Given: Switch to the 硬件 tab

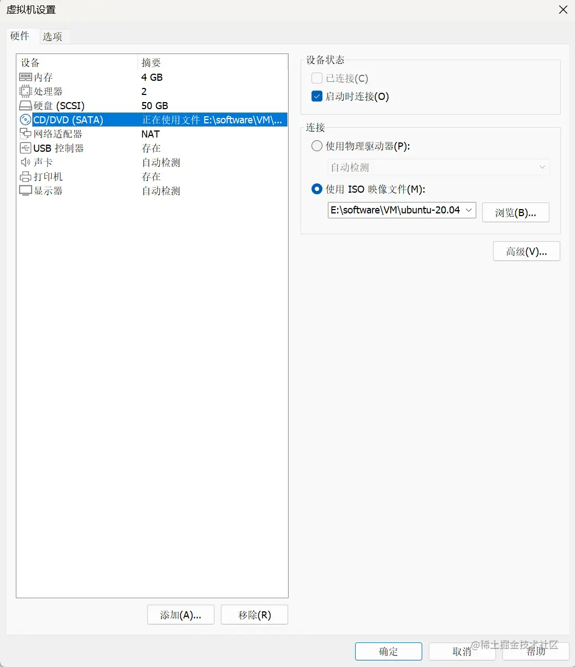Looking at the screenshot, I should point(21,36).
